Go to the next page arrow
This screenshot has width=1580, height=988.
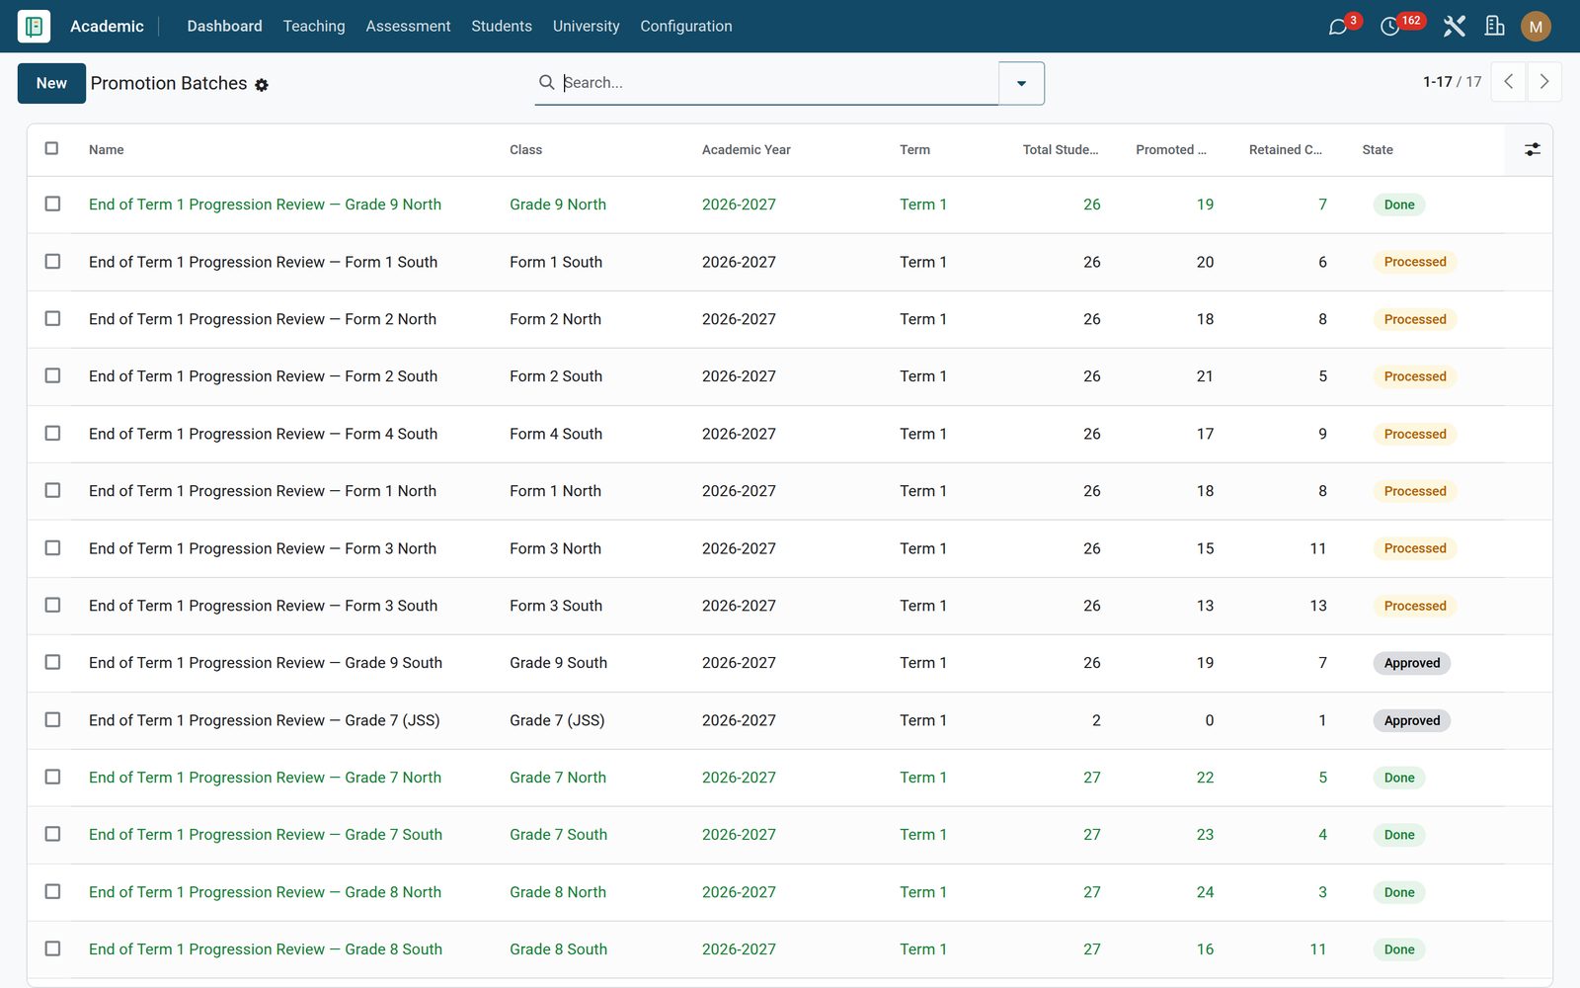(1544, 82)
